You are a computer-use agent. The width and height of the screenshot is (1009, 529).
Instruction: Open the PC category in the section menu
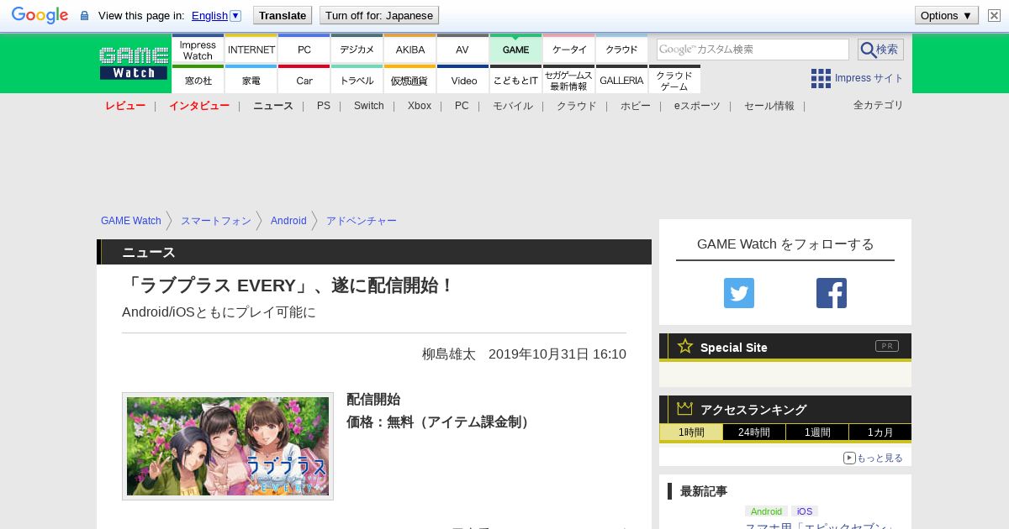point(462,106)
